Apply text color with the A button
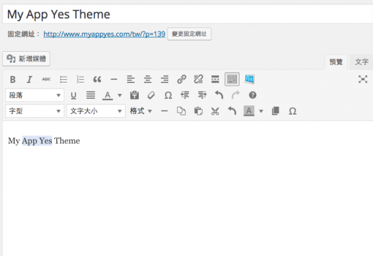Image resolution: width=373 pixels, height=256 pixels. click(107, 95)
